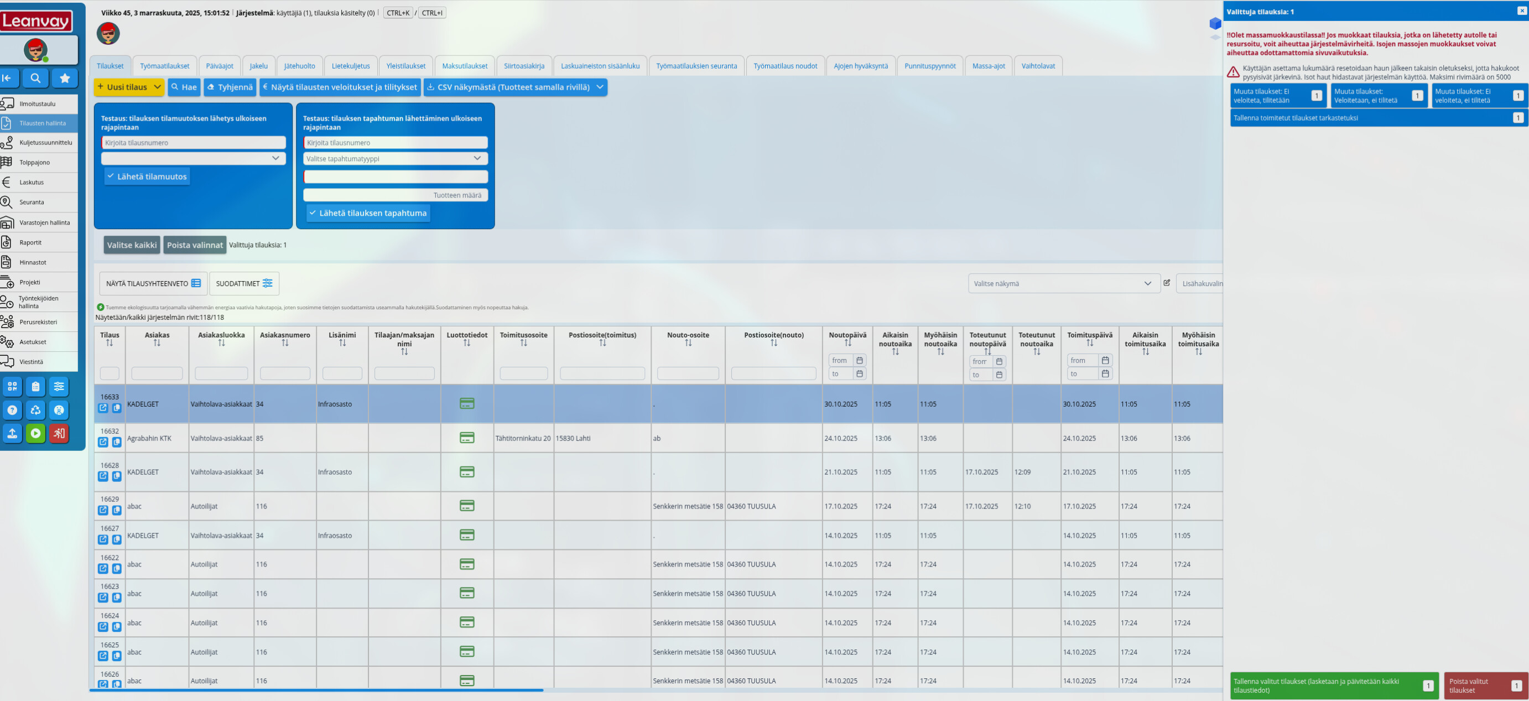Toggle sorting on the Asiakas column
Image resolution: width=1529 pixels, height=701 pixels.
pyautogui.click(x=157, y=344)
